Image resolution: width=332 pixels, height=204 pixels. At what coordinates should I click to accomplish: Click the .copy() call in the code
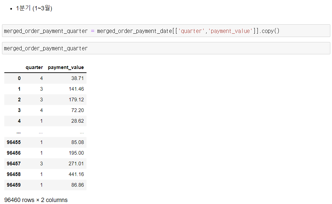click(269, 31)
